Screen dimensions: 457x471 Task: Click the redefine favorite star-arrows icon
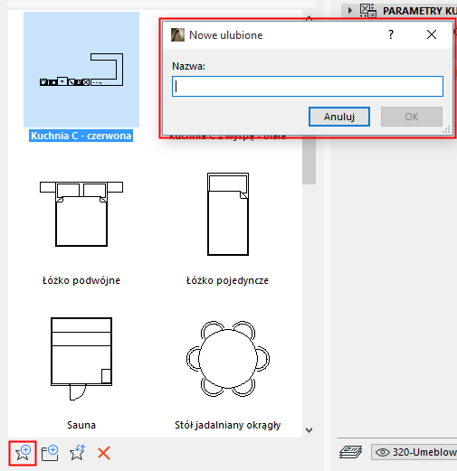tap(77, 453)
